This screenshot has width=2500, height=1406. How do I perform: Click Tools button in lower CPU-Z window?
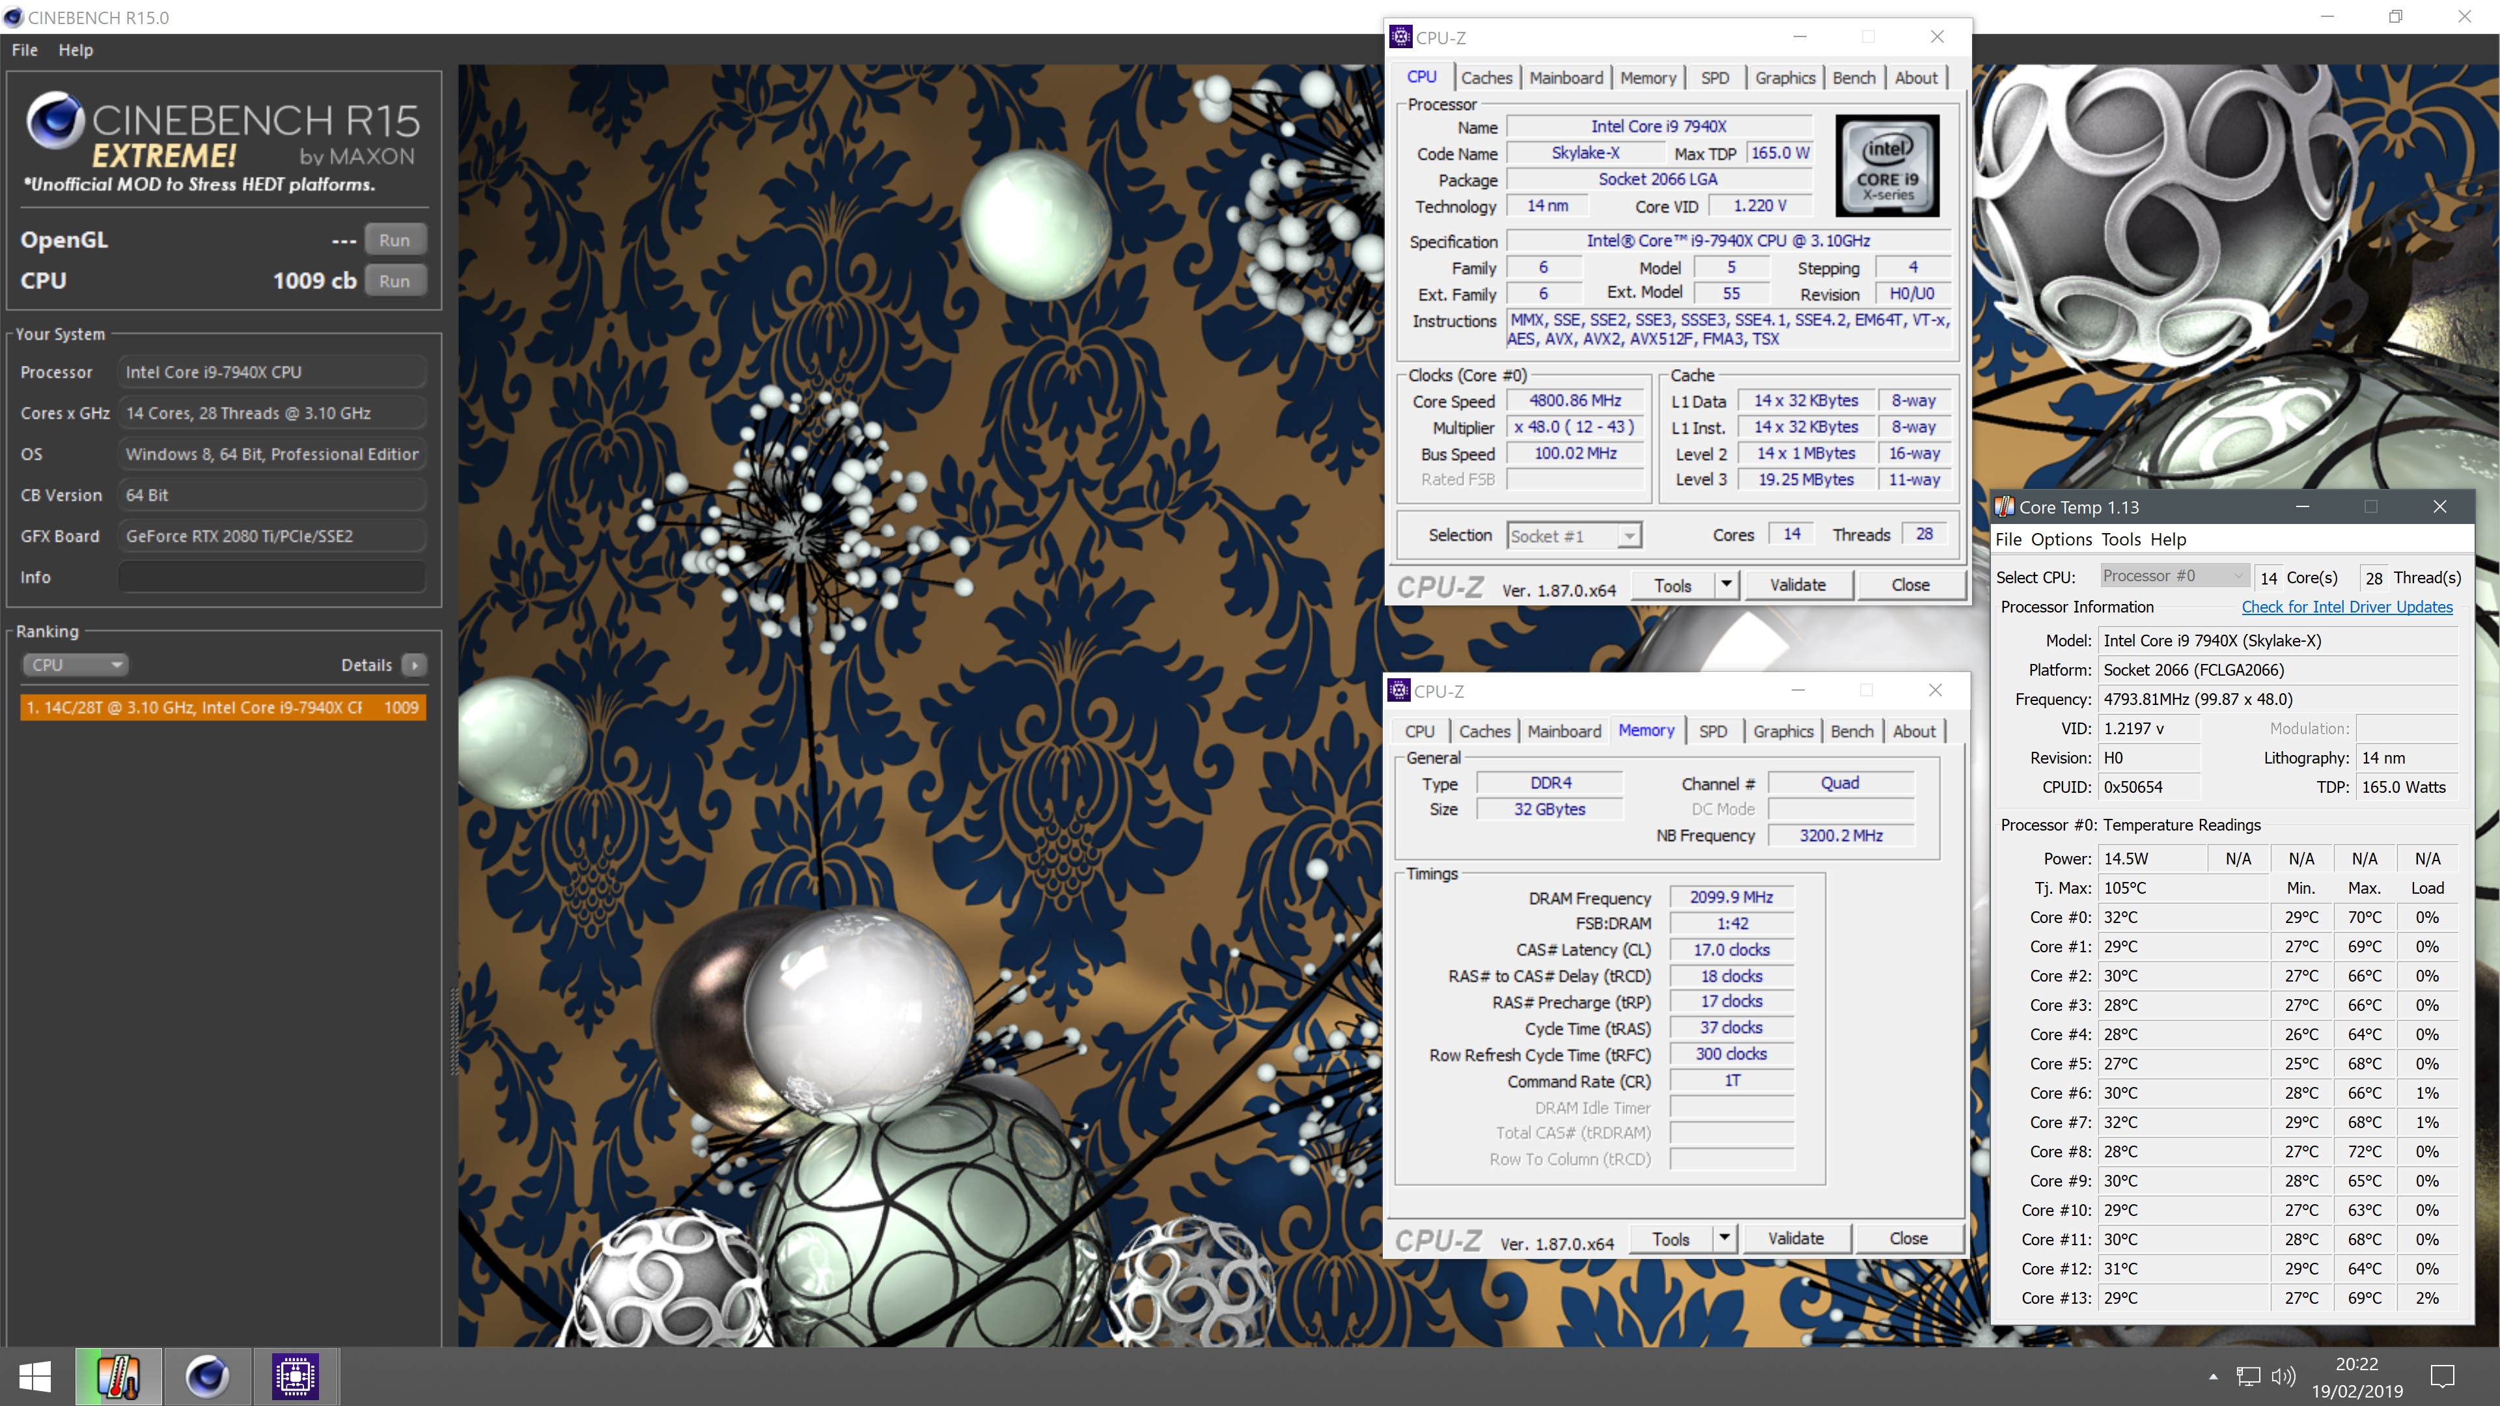tap(1671, 1238)
